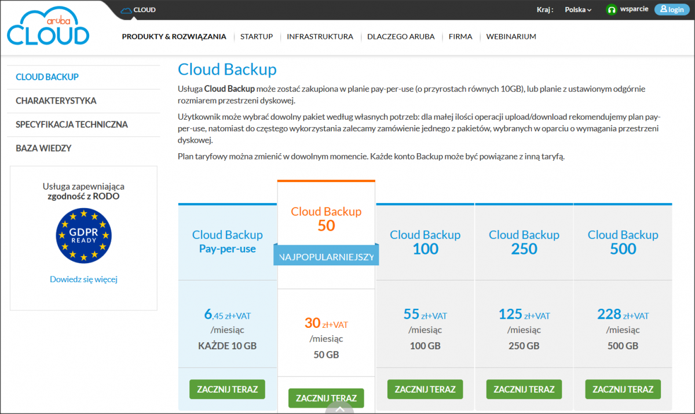Screen dimensions: 695x414
Task: Open the Infrastruktura menu item
Action: point(320,36)
